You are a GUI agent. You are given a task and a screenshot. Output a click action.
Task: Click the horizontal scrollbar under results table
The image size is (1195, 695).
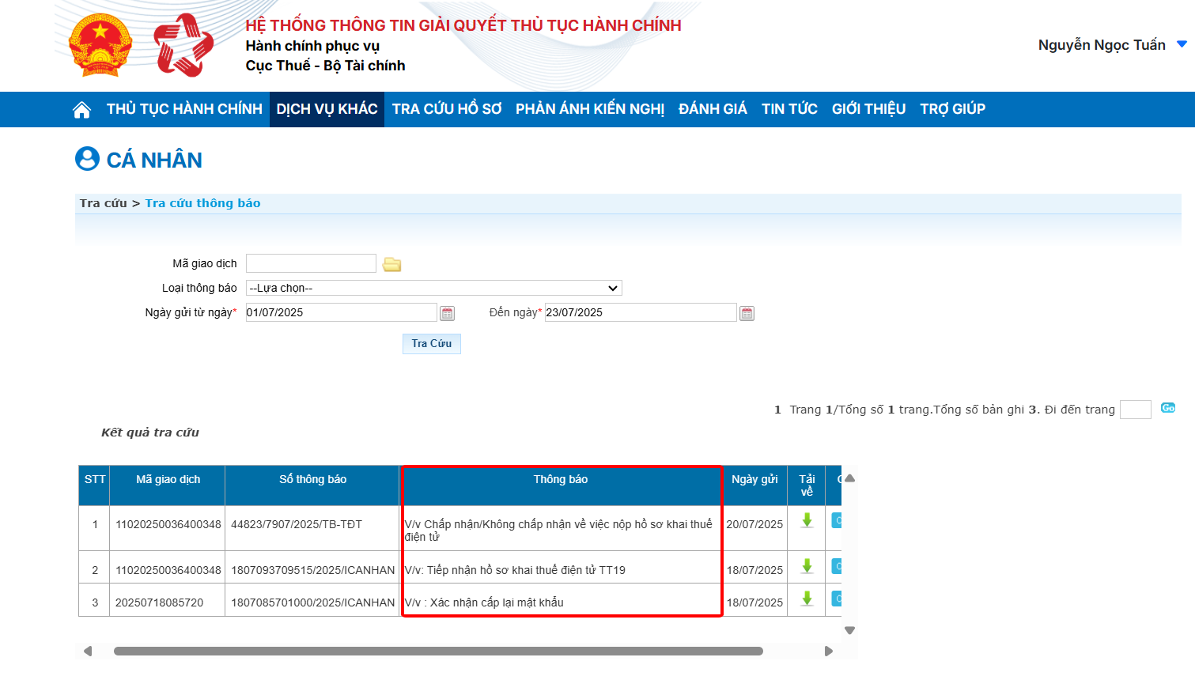click(438, 652)
